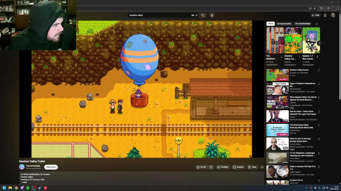341x191 pixels.
Task: Open the ConcernedApe channel name link
Action: [x=33, y=166]
